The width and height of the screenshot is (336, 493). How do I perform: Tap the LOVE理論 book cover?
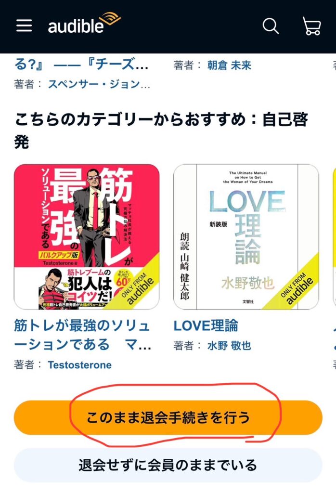(x=246, y=237)
